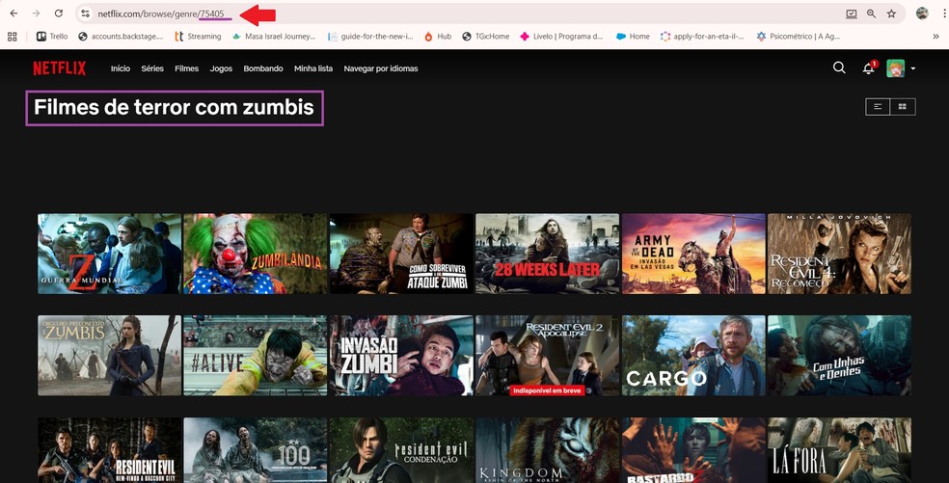Image resolution: width=949 pixels, height=483 pixels.
Task: Open Com Unhas e Dentes thumbnail
Action: click(x=839, y=356)
